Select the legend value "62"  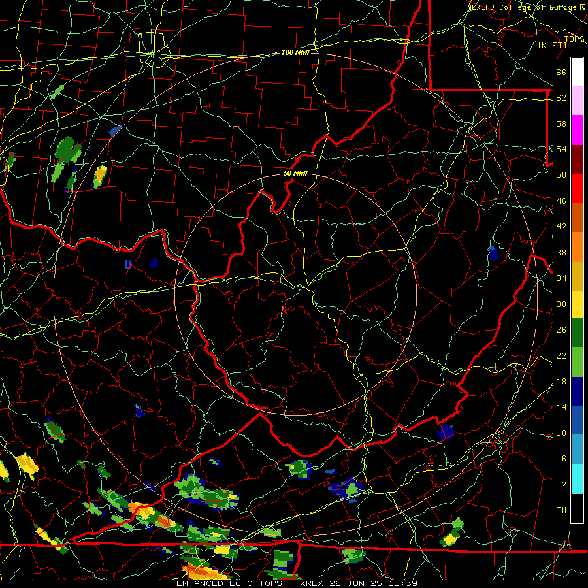(561, 98)
